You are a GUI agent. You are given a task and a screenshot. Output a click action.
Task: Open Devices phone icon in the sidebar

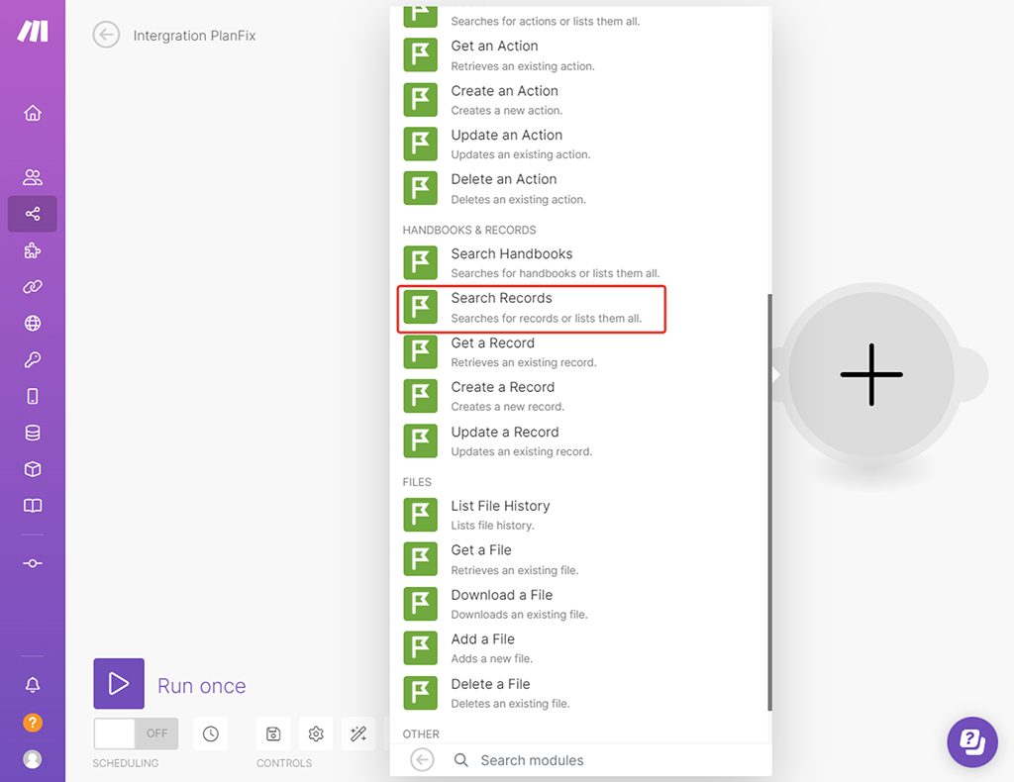33,396
